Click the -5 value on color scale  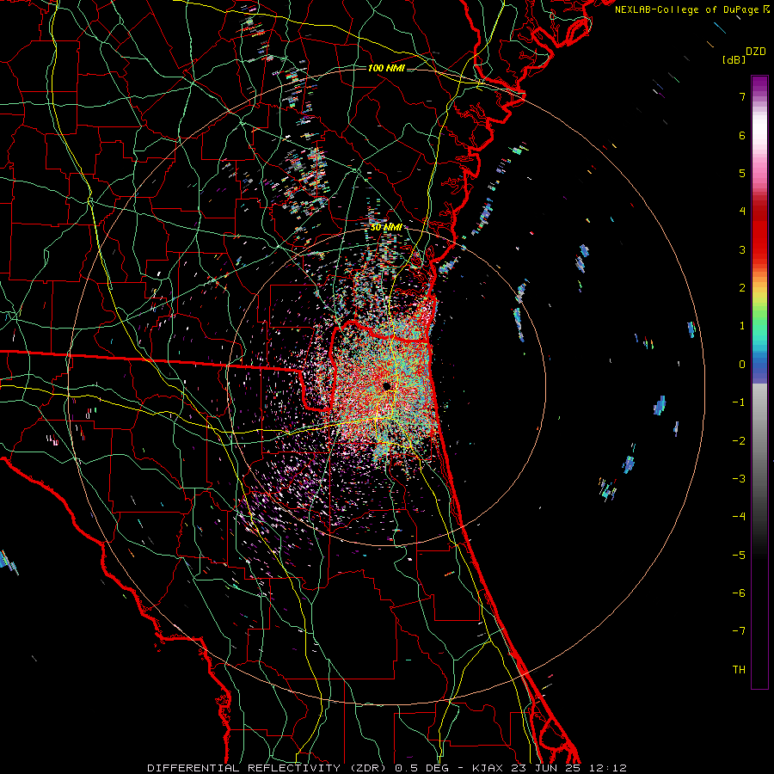pyautogui.click(x=739, y=555)
